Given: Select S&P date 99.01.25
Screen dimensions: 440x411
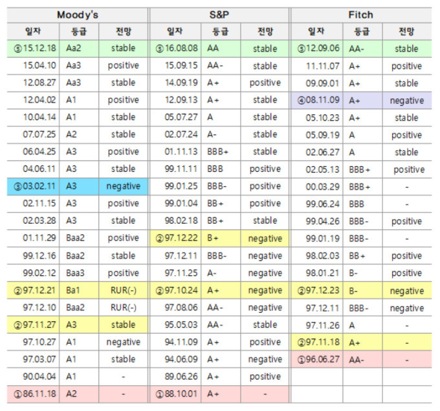Looking at the screenshot, I should (181, 186).
